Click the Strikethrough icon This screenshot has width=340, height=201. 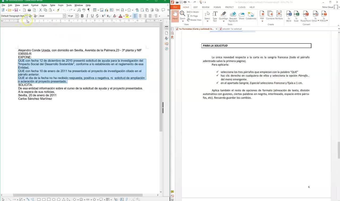point(97,16)
